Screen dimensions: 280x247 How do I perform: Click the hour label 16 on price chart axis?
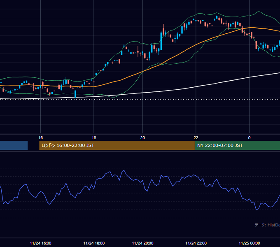click(x=40, y=138)
